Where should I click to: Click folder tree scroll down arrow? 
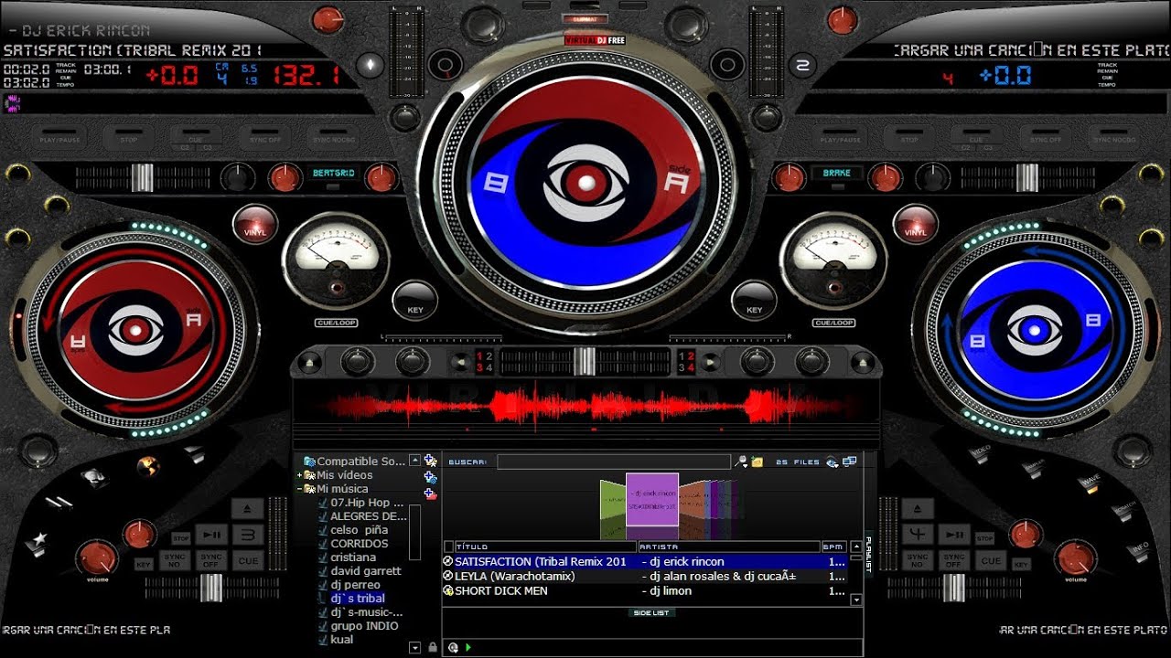[414, 647]
